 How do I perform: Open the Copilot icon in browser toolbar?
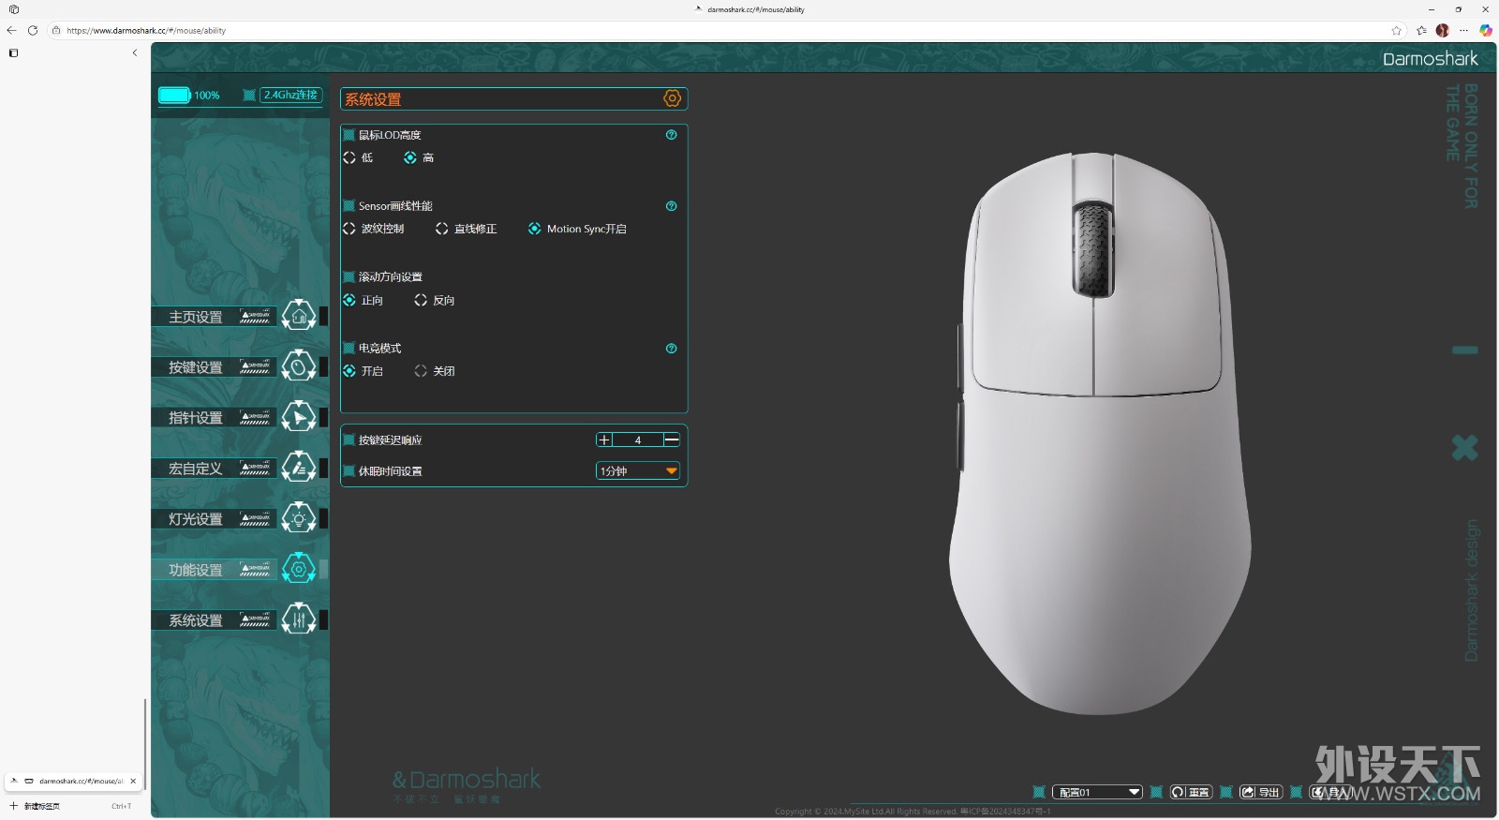click(1485, 30)
